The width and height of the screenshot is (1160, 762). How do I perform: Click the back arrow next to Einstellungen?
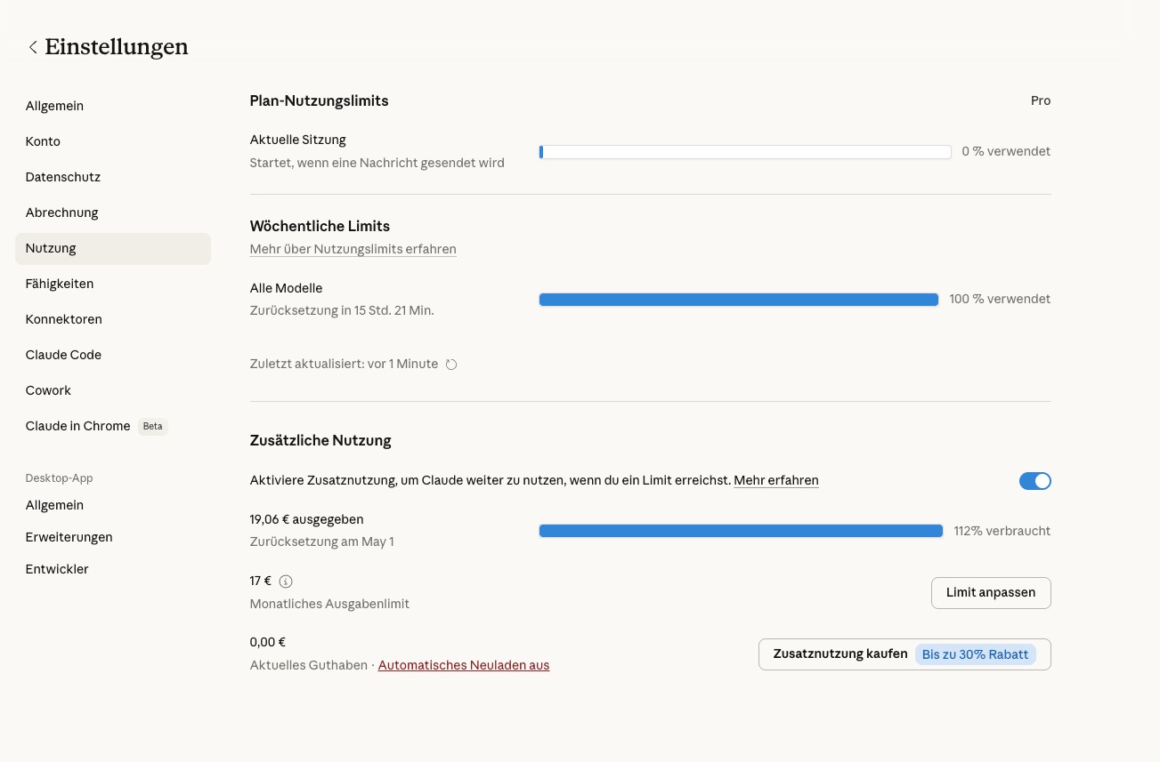(33, 48)
